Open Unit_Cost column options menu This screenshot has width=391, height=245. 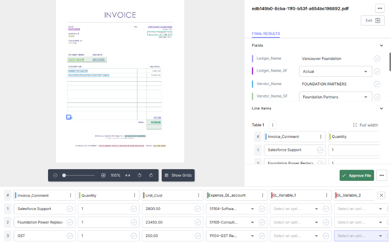(198, 195)
